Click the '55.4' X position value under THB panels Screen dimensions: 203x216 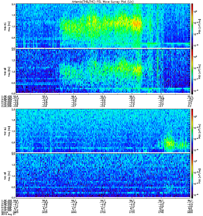pyautogui.click(x=74, y=96)
